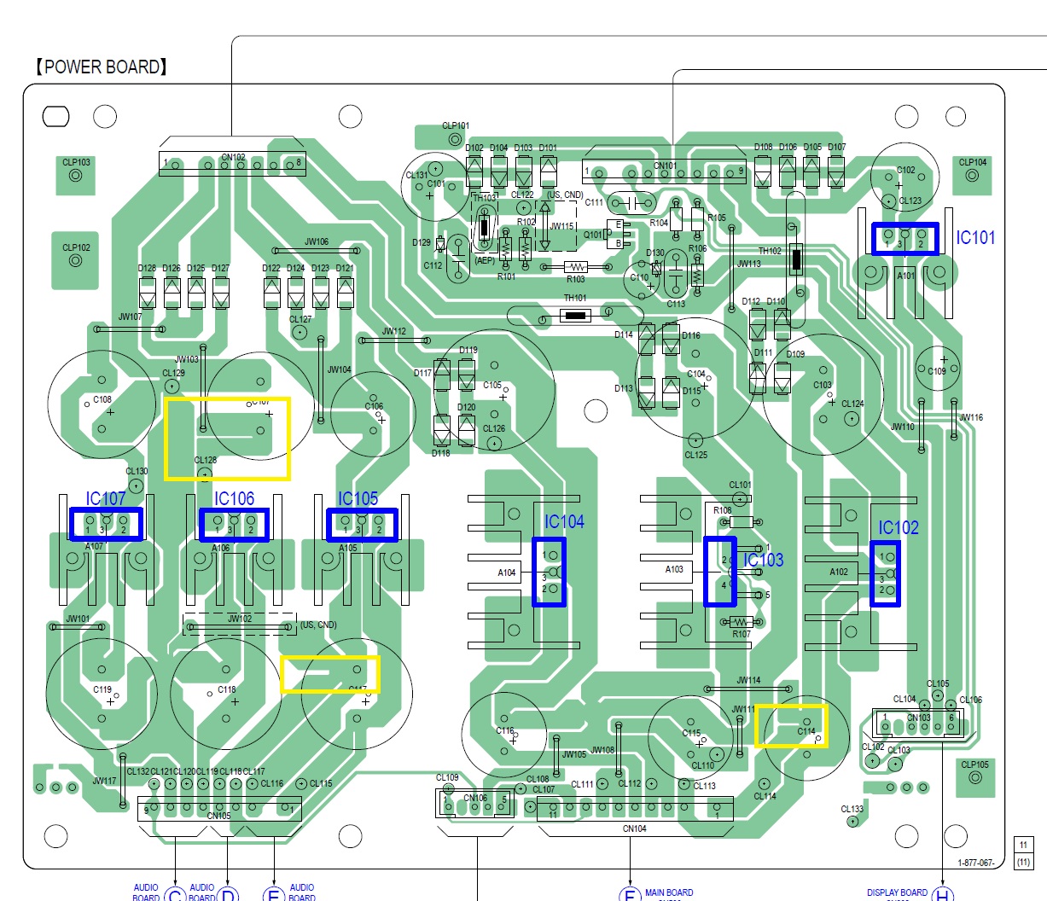Select connector CN105 label

219,816
